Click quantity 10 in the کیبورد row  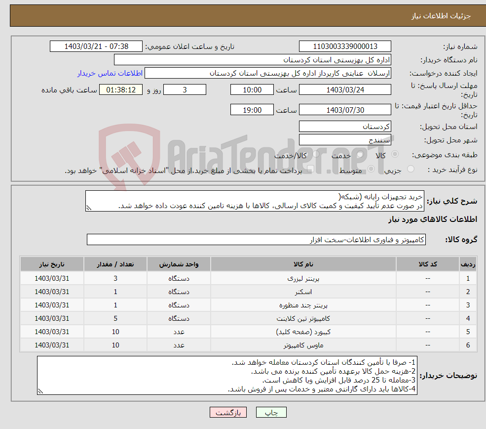tap(115, 332)
